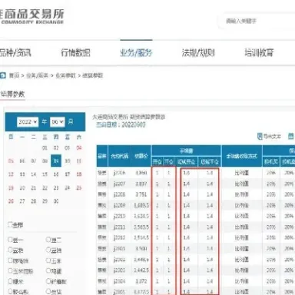Click the 大连商品交易所 site logo
295x295 pixels.
31,16
